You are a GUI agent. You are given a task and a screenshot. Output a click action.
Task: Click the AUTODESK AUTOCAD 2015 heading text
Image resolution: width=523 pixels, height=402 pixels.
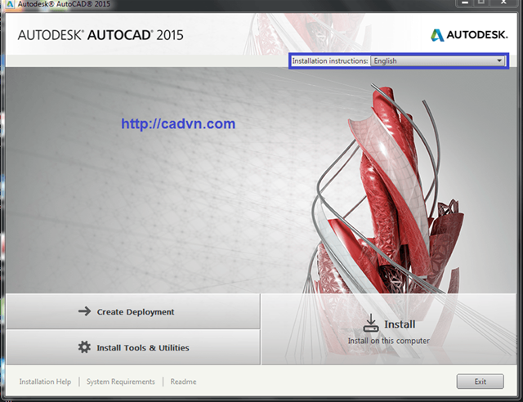101,35
